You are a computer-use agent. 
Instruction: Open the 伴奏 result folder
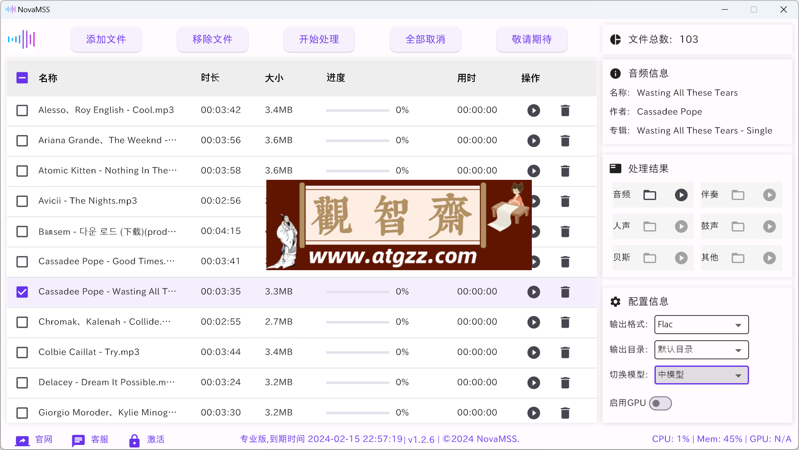738,195
